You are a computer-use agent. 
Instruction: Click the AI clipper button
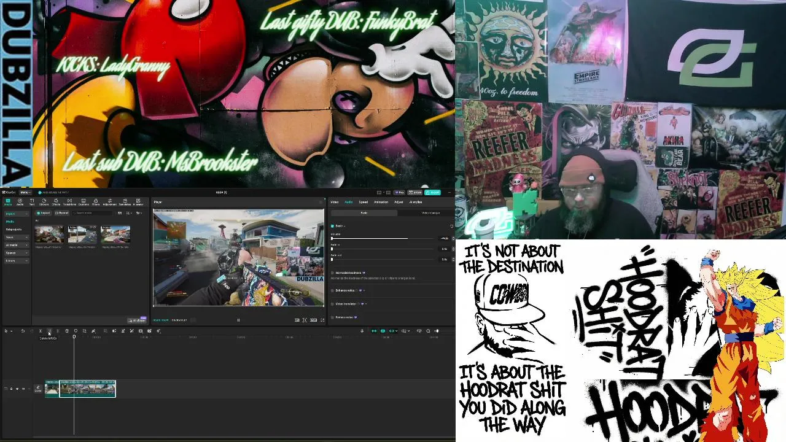pyautogui.click(x=138, y=320)
